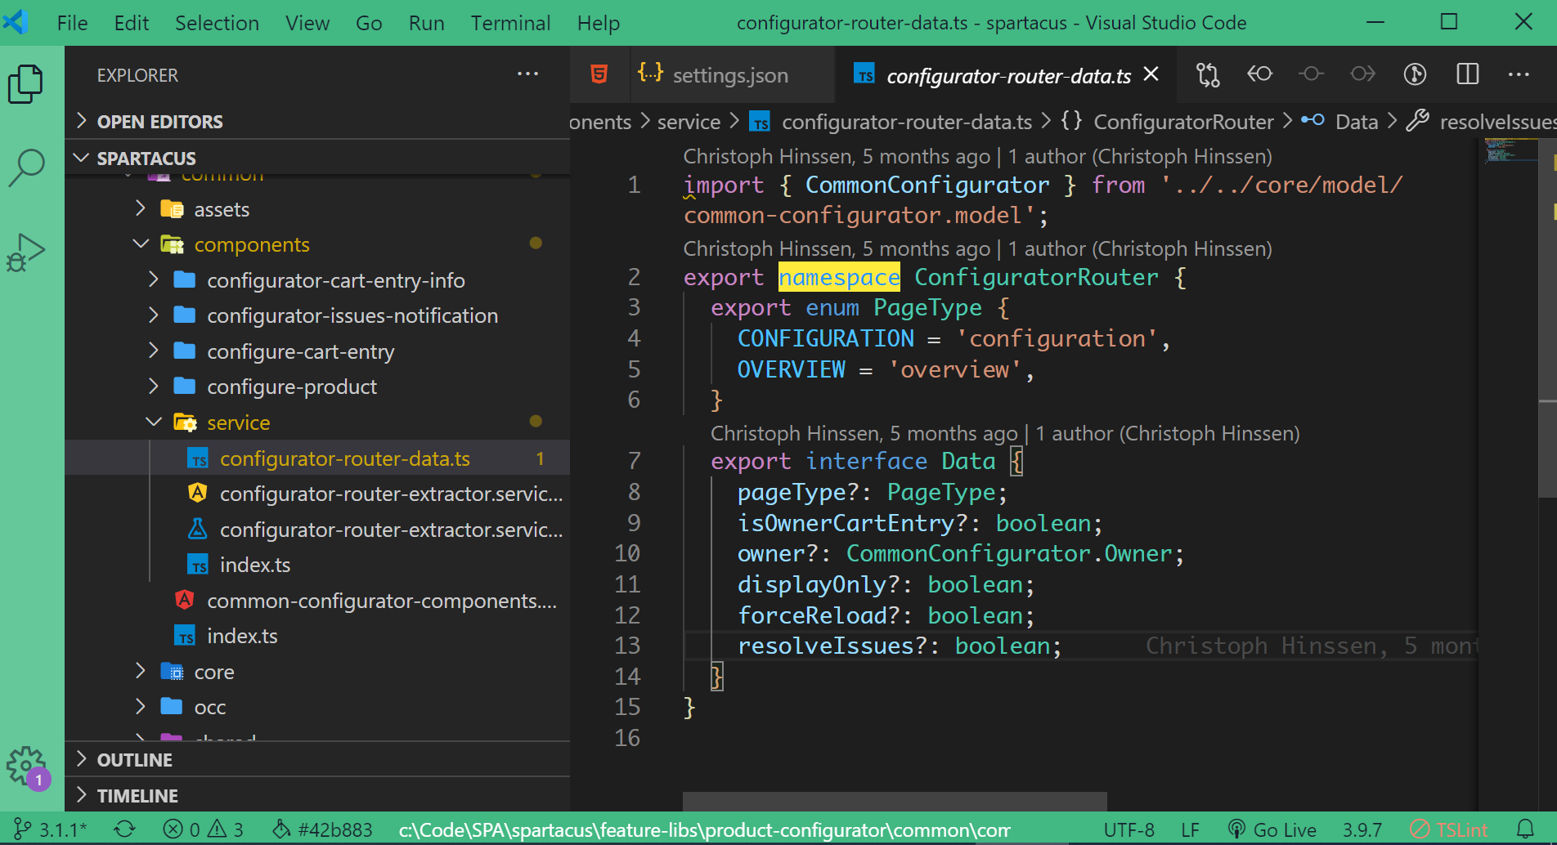Click the Data breadcrumb segment
This screenshot has width=1557, height=845.
[x=1356, y=122]
